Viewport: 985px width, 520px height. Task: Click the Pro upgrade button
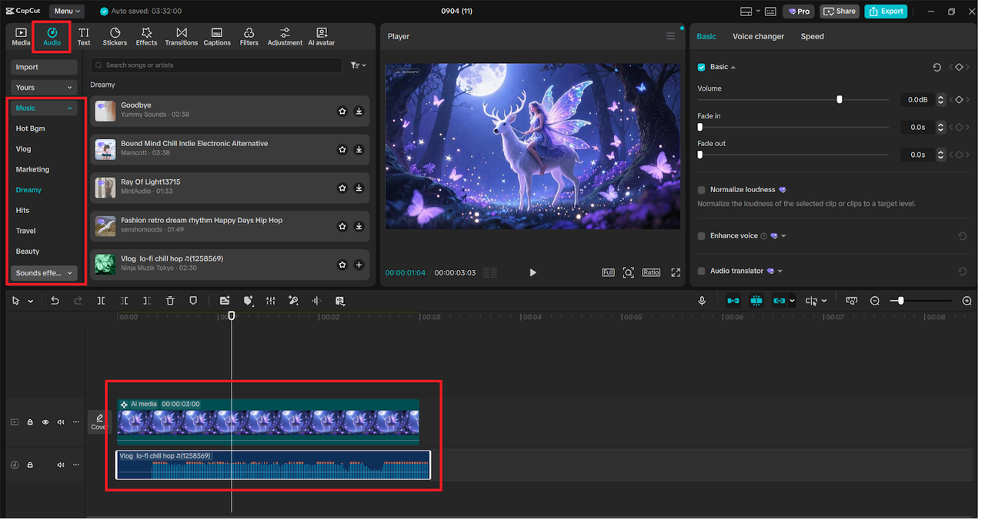click(799, 12)
